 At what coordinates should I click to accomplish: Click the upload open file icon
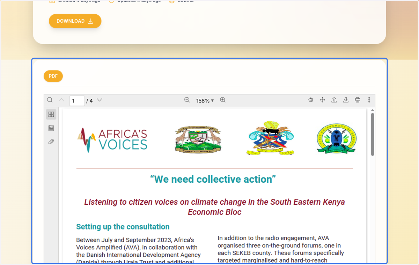[x=334, y=100]
